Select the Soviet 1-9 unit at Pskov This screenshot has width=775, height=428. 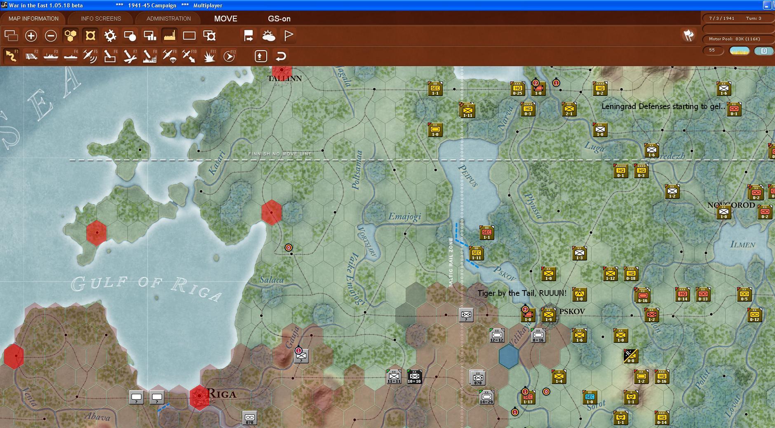tap(548, 315)
